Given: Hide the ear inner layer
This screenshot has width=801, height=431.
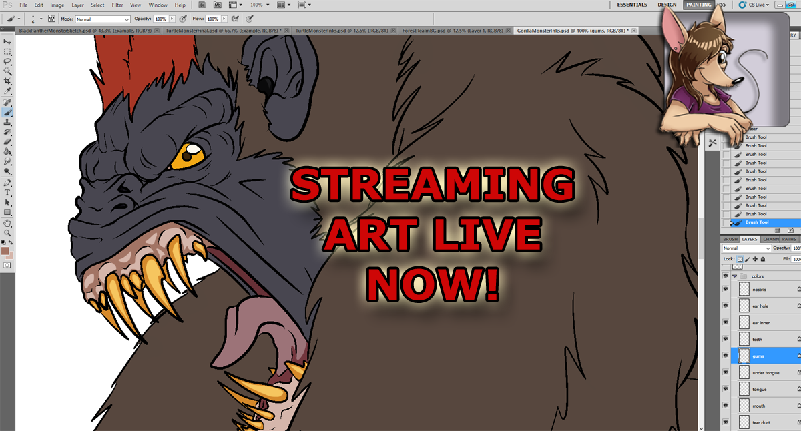Looking at the screenshot, I should pyautogui.click(x=726, y=323).
